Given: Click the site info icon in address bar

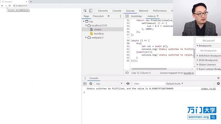Looking at the screenshot, I should [14, 6].
